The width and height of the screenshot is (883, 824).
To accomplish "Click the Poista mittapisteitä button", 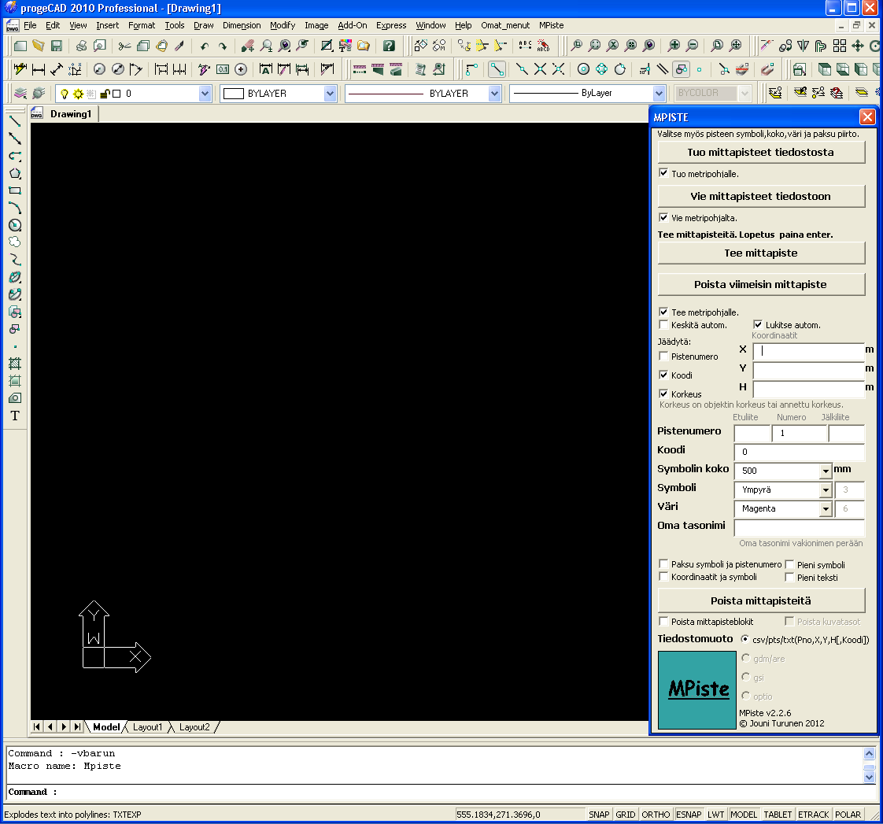I will [761, 600].
